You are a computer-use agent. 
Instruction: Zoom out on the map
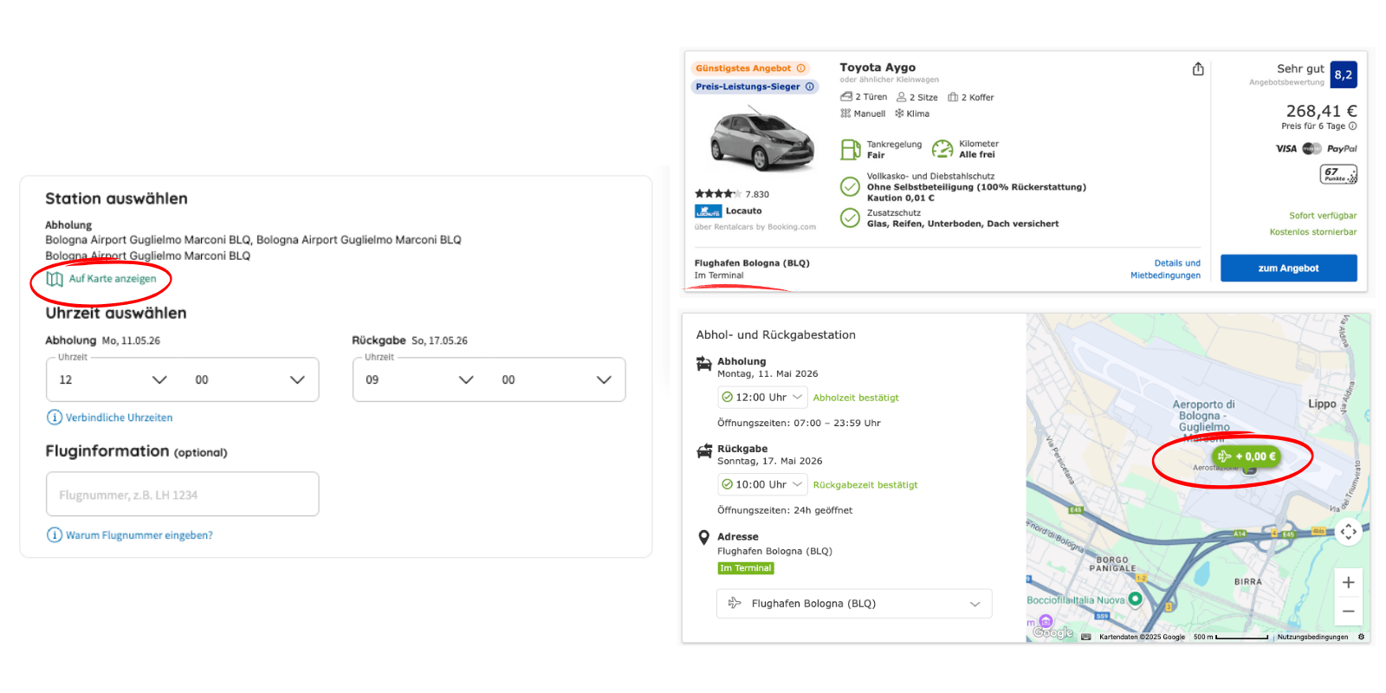(x=1349, y=612)
